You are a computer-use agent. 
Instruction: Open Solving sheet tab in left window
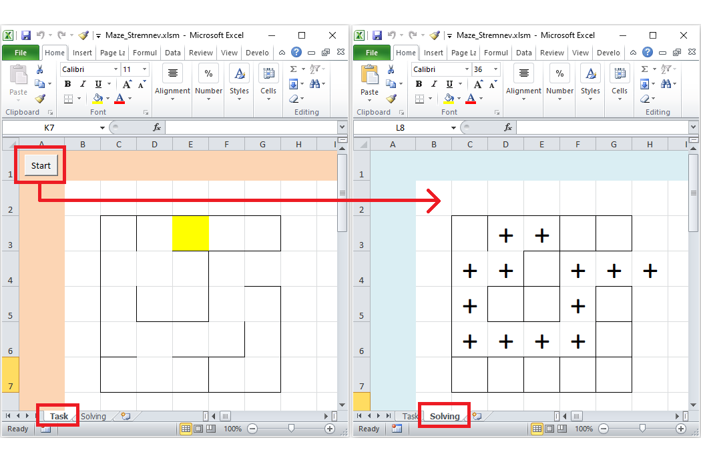[x=93, y=416]
